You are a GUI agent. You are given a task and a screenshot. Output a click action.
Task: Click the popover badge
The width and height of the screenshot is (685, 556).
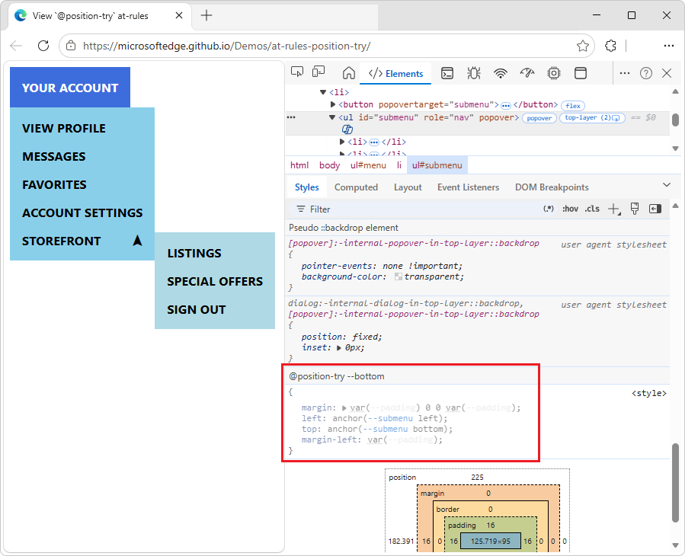click(x=539, y=118)
